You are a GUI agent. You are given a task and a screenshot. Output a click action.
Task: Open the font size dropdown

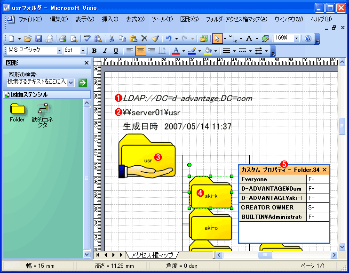[x=83, y=51]
